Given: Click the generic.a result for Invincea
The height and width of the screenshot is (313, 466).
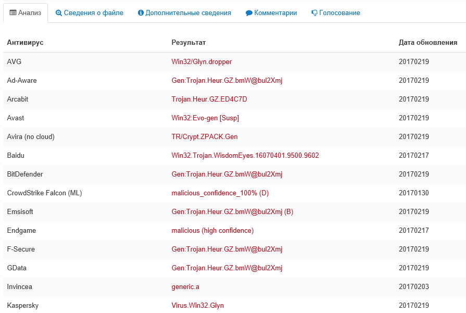Looking at the screenshot, I should [x=185, y=287].
